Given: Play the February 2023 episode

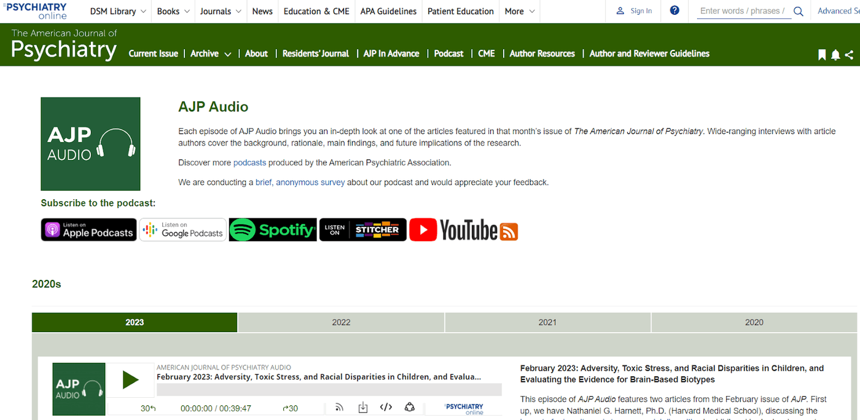Looking at the screenshot, I should [131, 380].
